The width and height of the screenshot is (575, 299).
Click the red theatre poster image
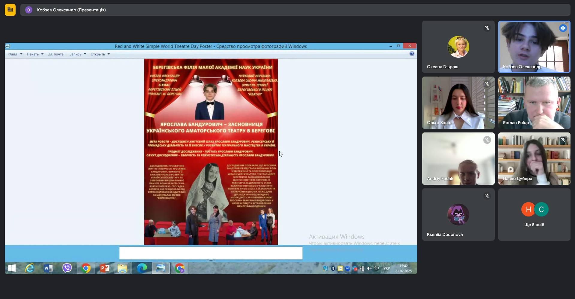[x=211, y=152]
